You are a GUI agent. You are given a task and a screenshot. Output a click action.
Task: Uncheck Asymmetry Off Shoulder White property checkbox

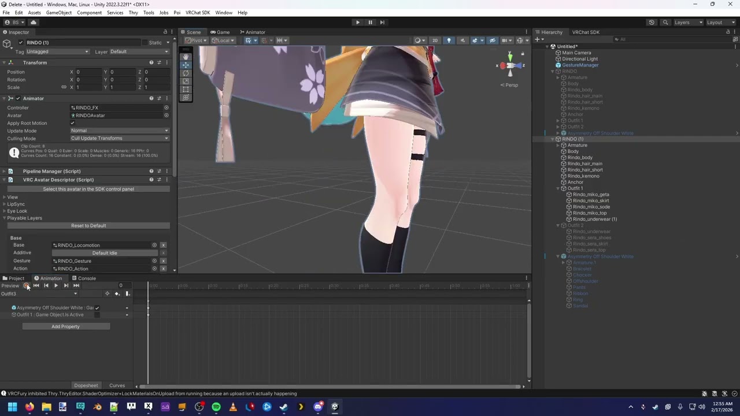coord(97,308)
